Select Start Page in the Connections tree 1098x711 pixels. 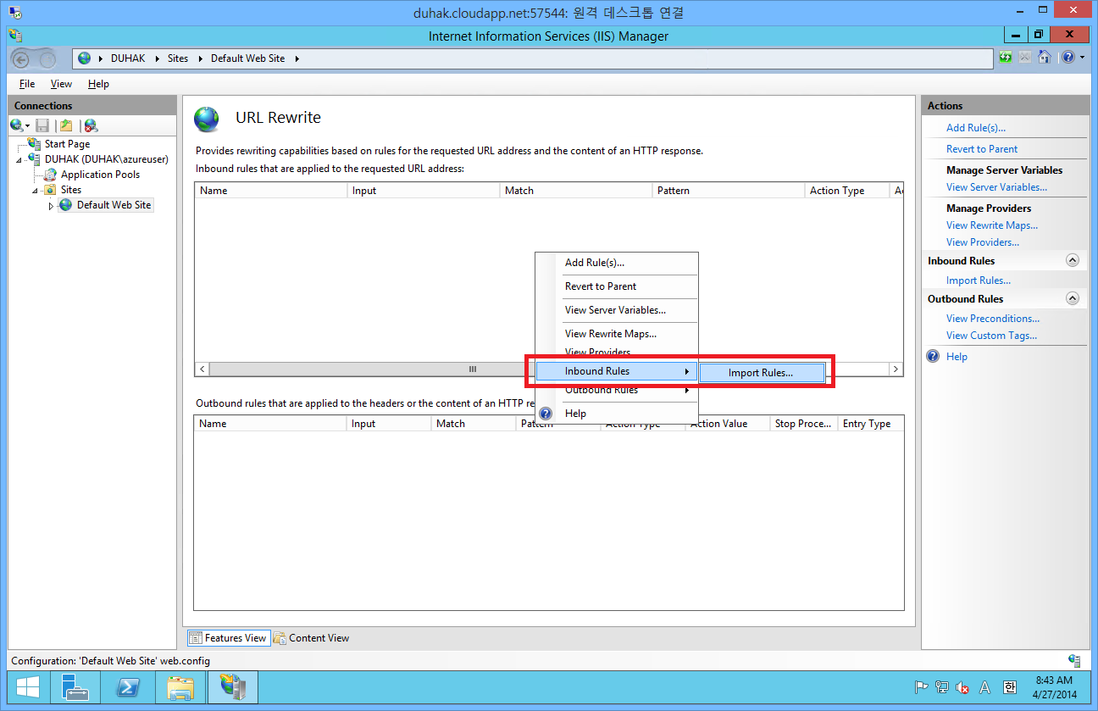pyautogui.click(x=67, y=144)
